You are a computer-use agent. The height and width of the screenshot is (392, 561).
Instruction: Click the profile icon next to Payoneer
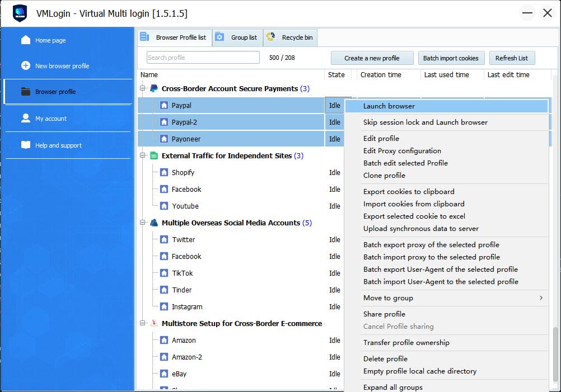(164, 139)
